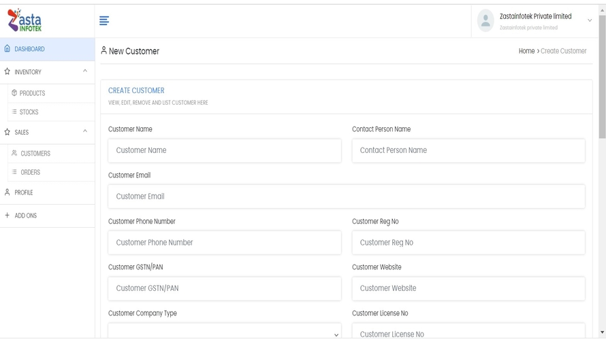
Task: Click the Zasta Infotek logo
Action: [x=23, y=20]
